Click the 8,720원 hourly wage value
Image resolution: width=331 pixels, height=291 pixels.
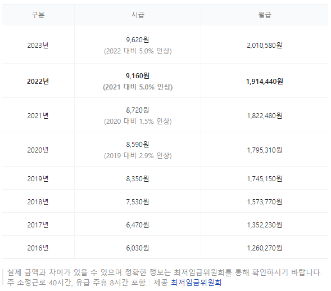(138, 110)
